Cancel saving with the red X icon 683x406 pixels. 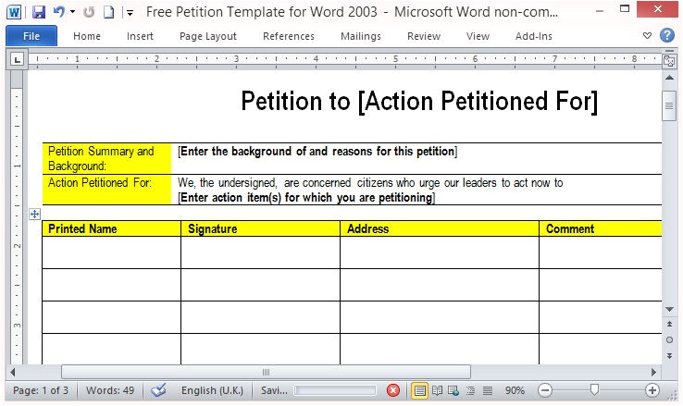[393, 390]
